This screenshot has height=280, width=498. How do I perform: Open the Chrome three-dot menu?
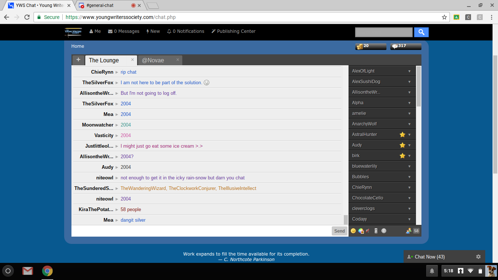pyautogui.click(x=491, y=17)
